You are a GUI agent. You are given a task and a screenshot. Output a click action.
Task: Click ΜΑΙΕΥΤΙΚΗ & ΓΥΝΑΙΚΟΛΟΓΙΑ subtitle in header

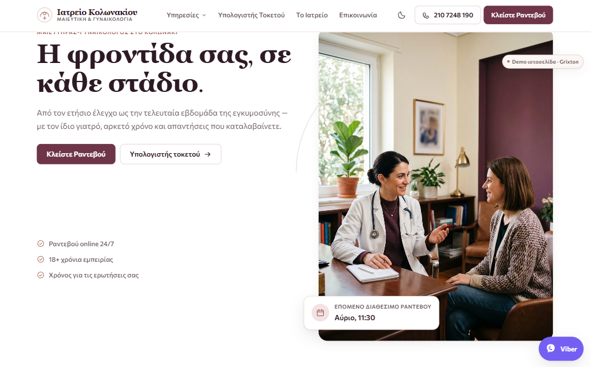[95, 19]
